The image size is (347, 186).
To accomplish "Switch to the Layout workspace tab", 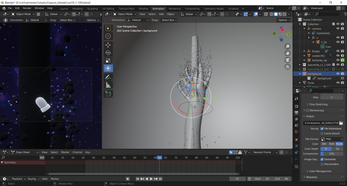I will [64, 9].
